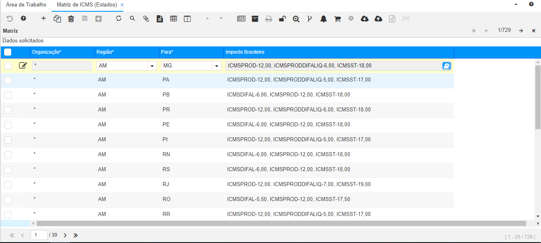Click the bell notification icon

pos(324,19)
